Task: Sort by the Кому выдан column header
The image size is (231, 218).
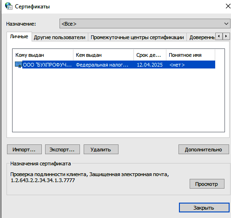Action: (x=43, y=55)
